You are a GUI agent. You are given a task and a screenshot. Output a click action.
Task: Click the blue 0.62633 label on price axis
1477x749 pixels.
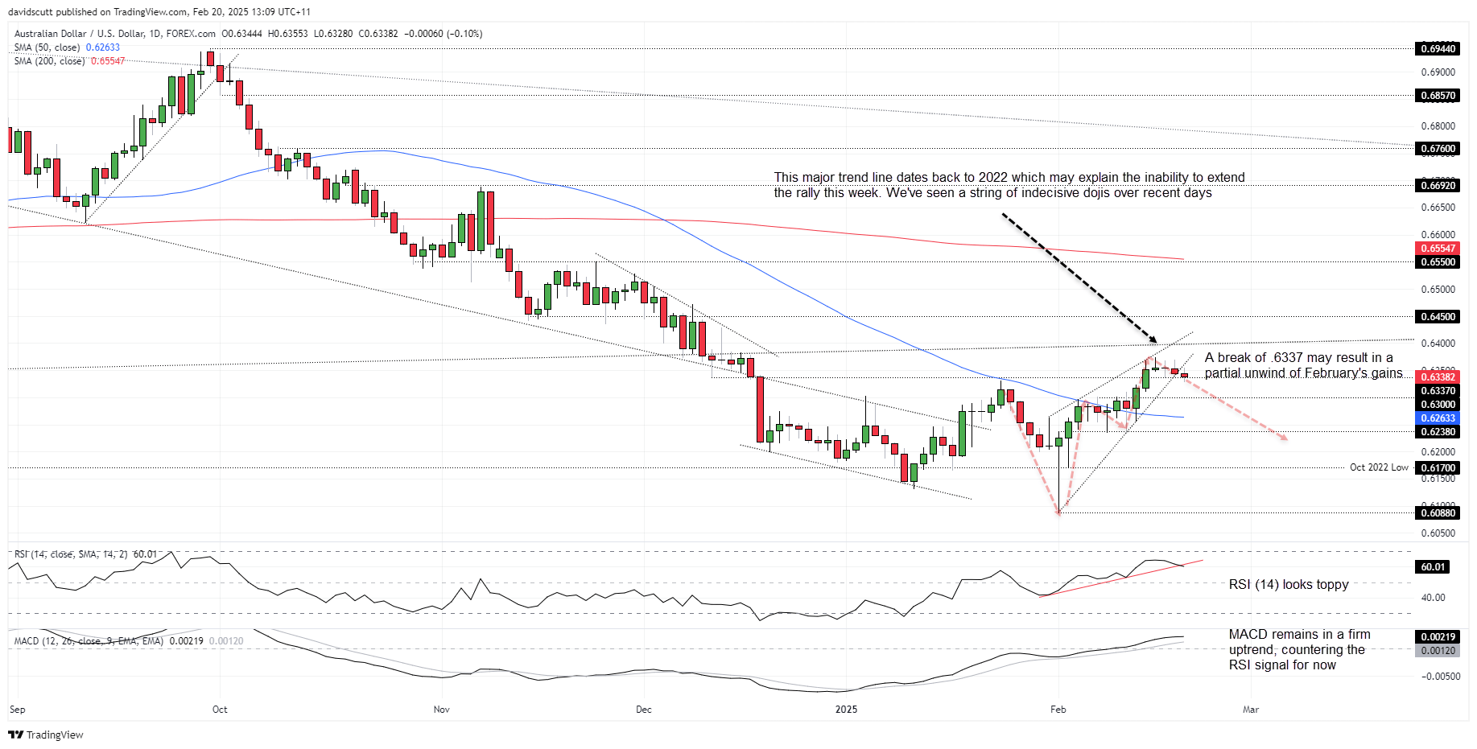[1438, 418]
